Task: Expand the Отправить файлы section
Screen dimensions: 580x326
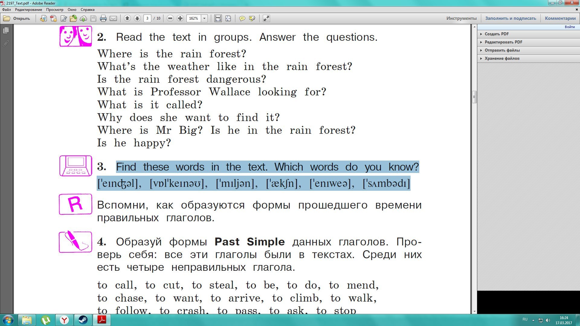Action: 502,50
